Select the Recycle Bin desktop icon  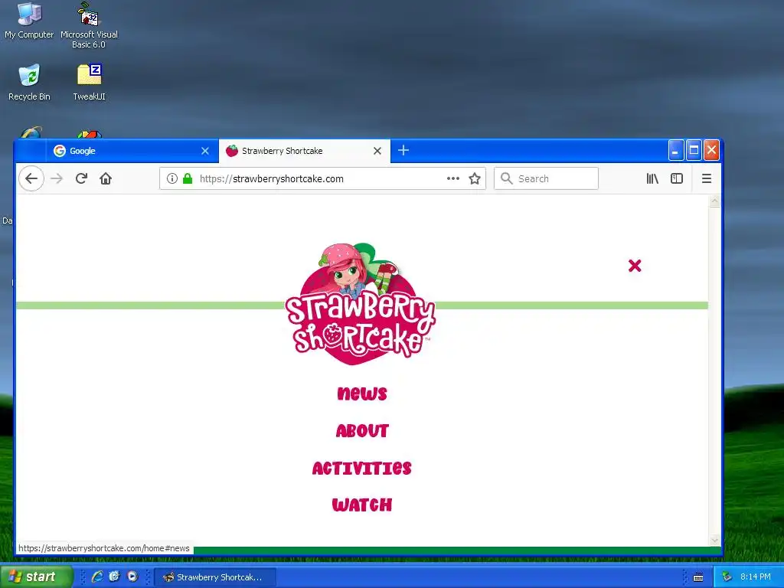[29, 82]
